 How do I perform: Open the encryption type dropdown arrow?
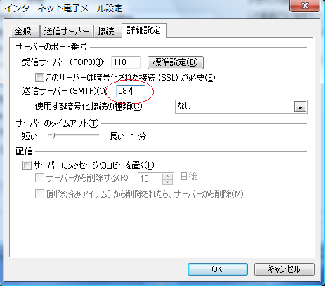point(300,107)
